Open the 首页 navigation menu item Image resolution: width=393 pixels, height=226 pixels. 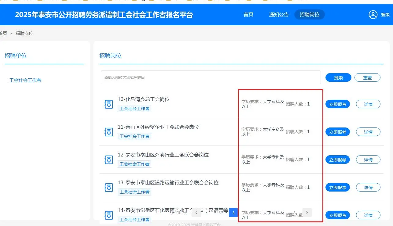point(248,14)
